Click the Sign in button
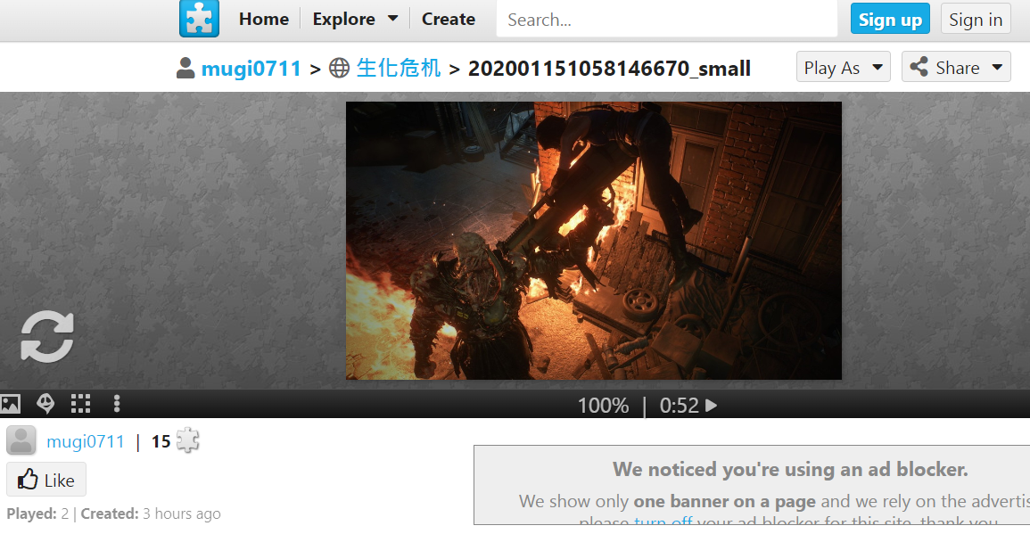 click(976, 20)
